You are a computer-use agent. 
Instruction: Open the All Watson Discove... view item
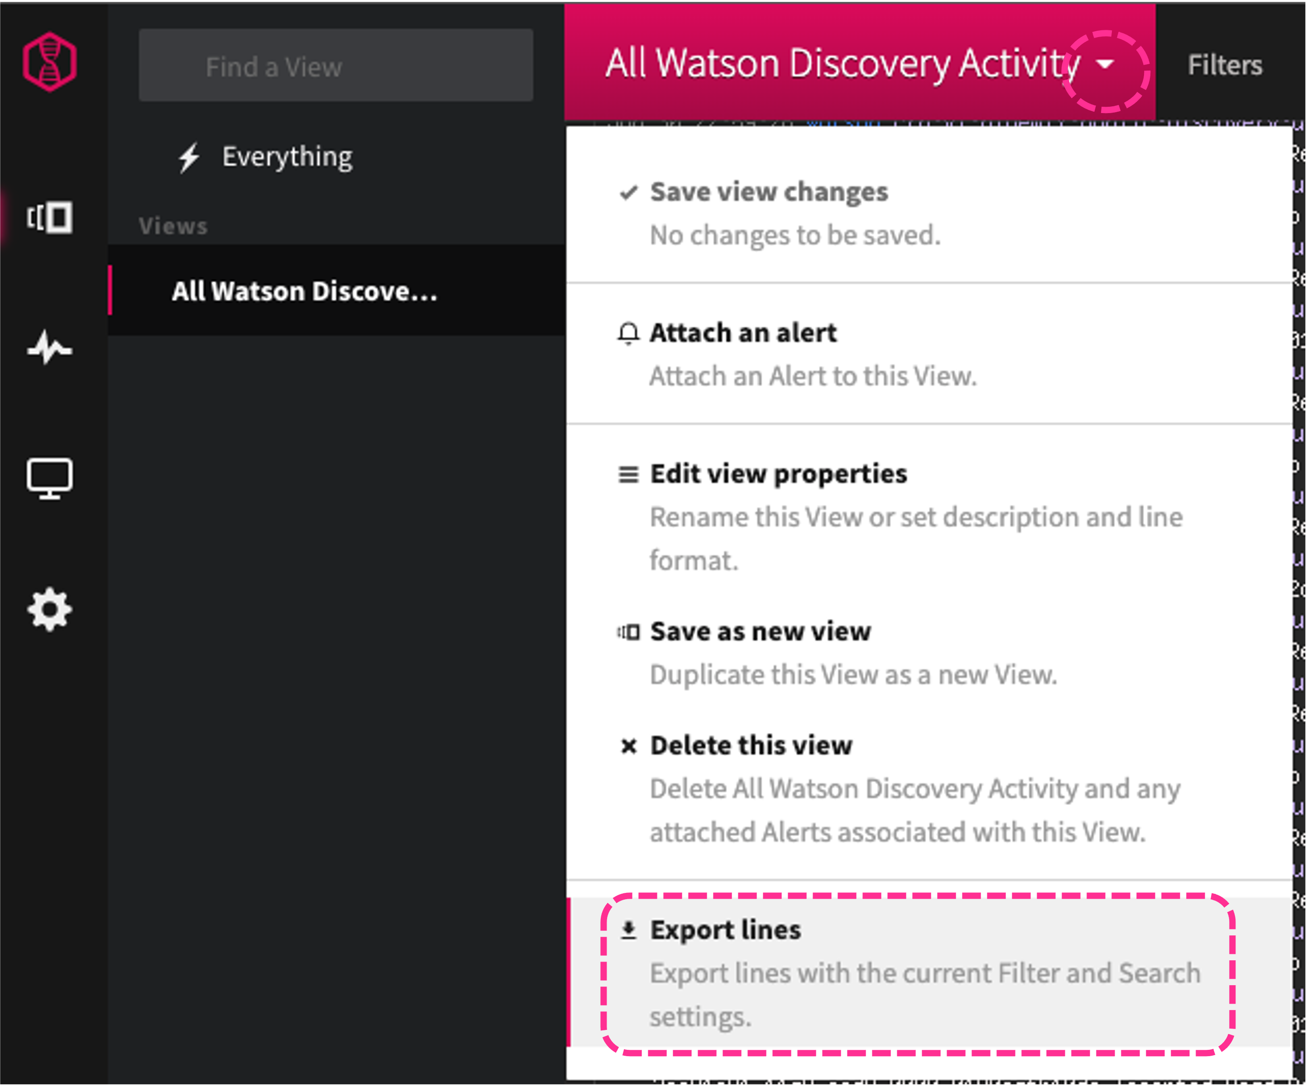click(304, 291)
